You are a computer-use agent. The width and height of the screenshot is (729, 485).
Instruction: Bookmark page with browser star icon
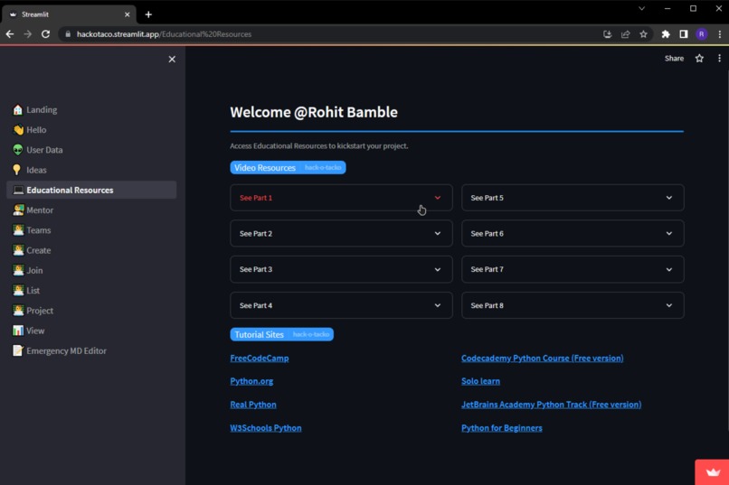point(643,34)
